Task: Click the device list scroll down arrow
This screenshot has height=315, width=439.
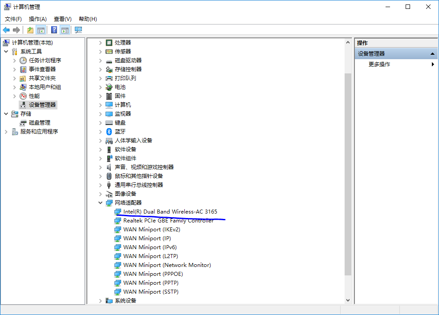Action: point(348,300)
